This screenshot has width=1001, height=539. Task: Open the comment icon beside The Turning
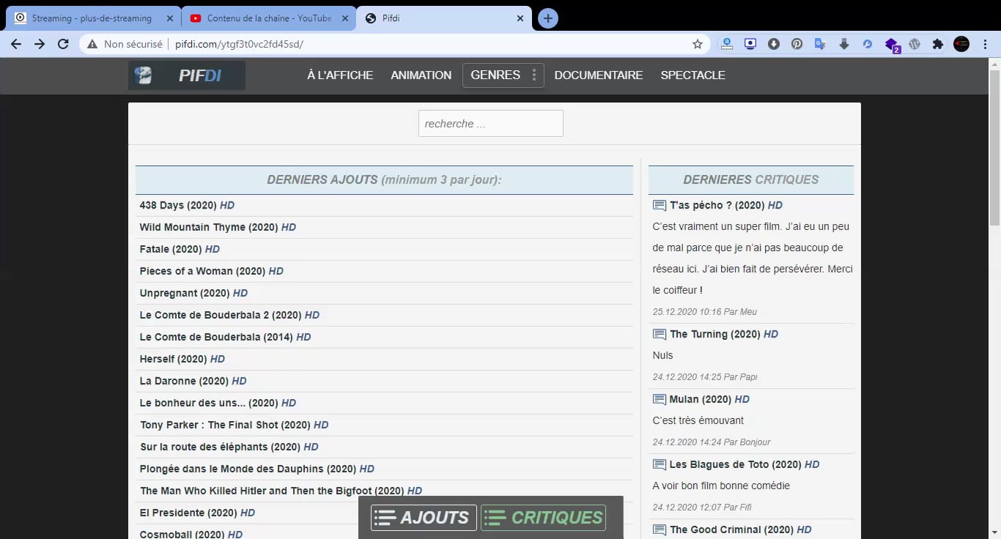click(x=660, y=335)
